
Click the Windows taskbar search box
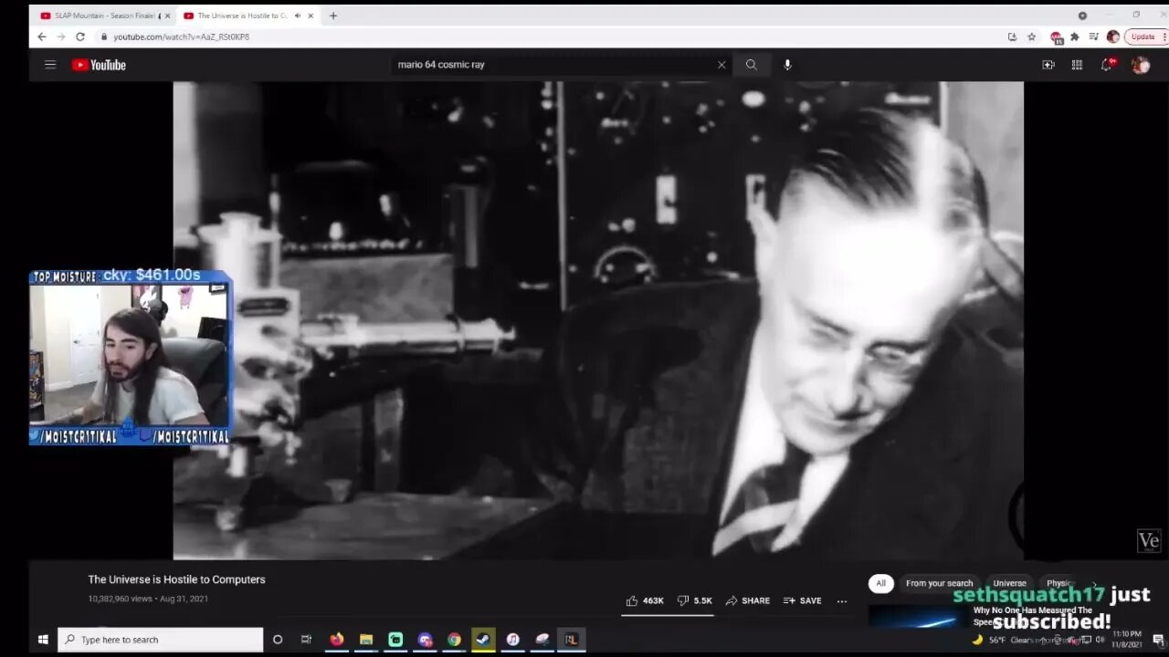pos(161,640)
